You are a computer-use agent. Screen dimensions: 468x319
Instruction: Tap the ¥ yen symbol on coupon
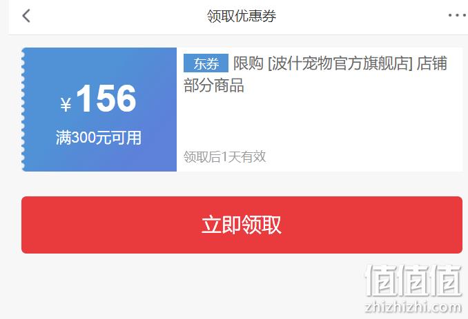pyautogui.click(x=66, y=105)
